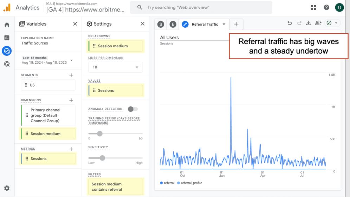Screen dimensions: 350x197
Task: Enable the Anomaly Detection toggle
Action: click(133, 109)
